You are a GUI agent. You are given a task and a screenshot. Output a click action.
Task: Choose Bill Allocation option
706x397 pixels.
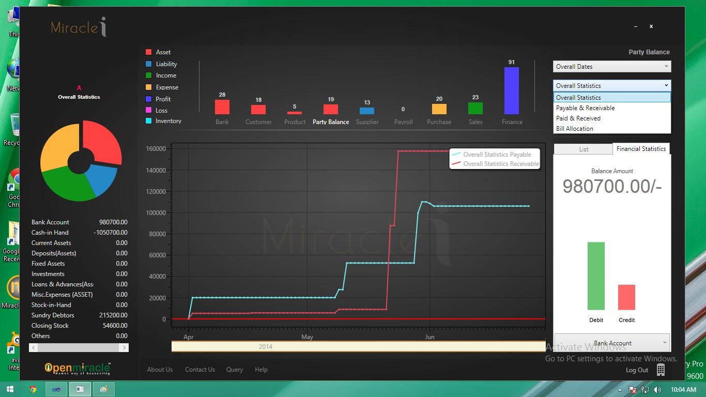pyautogui.click(x=612, y=129)
